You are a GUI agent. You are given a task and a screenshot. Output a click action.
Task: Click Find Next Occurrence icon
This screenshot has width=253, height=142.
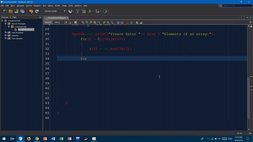91,22
